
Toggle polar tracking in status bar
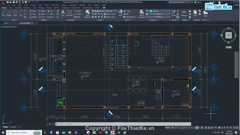[184, 128]
